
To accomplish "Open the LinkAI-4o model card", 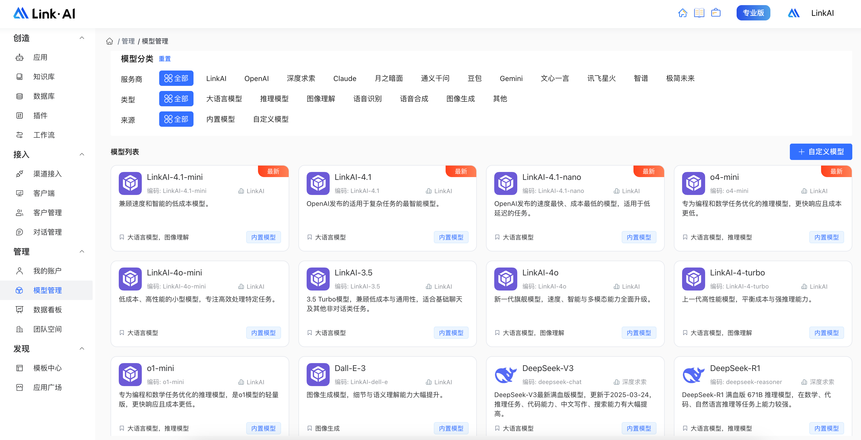I will [x=575, y=304].
